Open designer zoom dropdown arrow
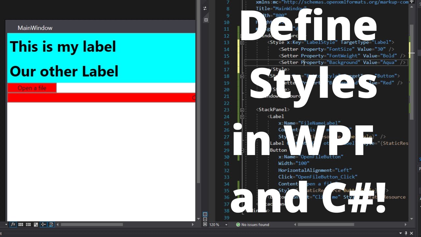 (x=6, y=224)
